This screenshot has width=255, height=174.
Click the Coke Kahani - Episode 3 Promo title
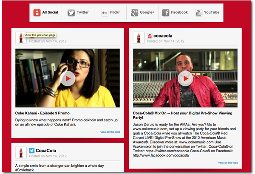[42, 113]
